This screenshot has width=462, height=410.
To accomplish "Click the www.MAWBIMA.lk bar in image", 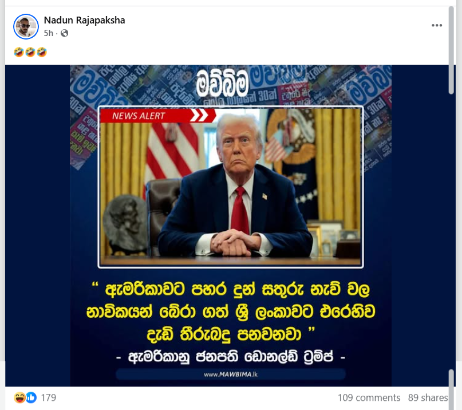I will pos(231,374).
